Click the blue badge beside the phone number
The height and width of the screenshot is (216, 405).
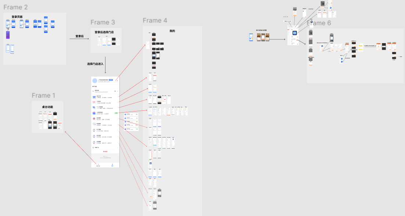111,80
